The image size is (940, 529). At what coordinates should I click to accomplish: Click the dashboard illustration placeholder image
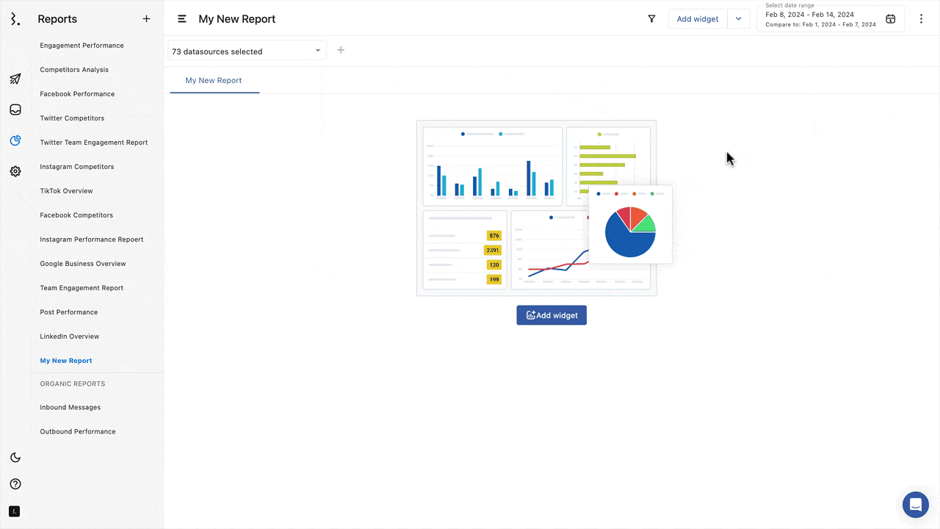click(536, 208)
